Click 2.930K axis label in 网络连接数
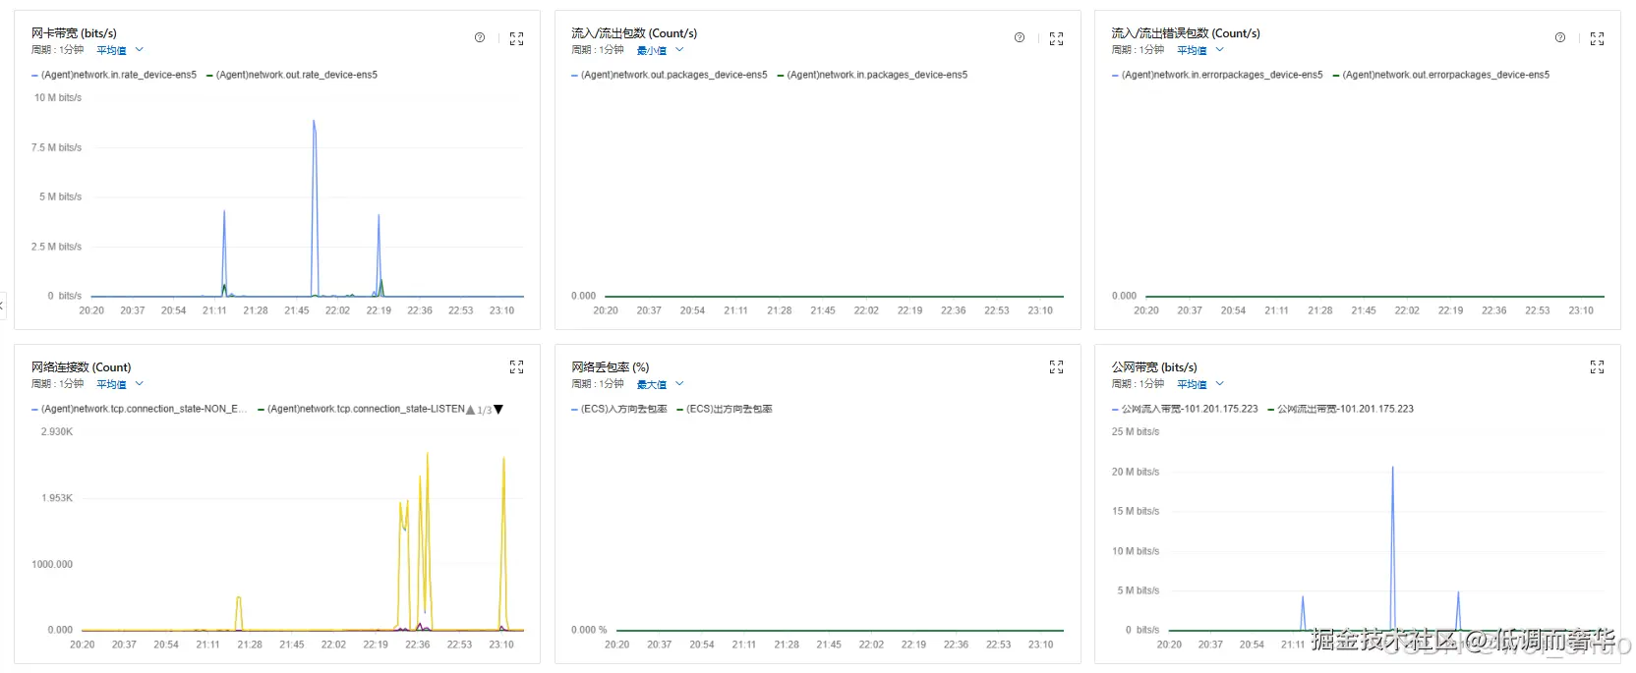This screenshot has height=673, width=1636. tap(57, 431)
